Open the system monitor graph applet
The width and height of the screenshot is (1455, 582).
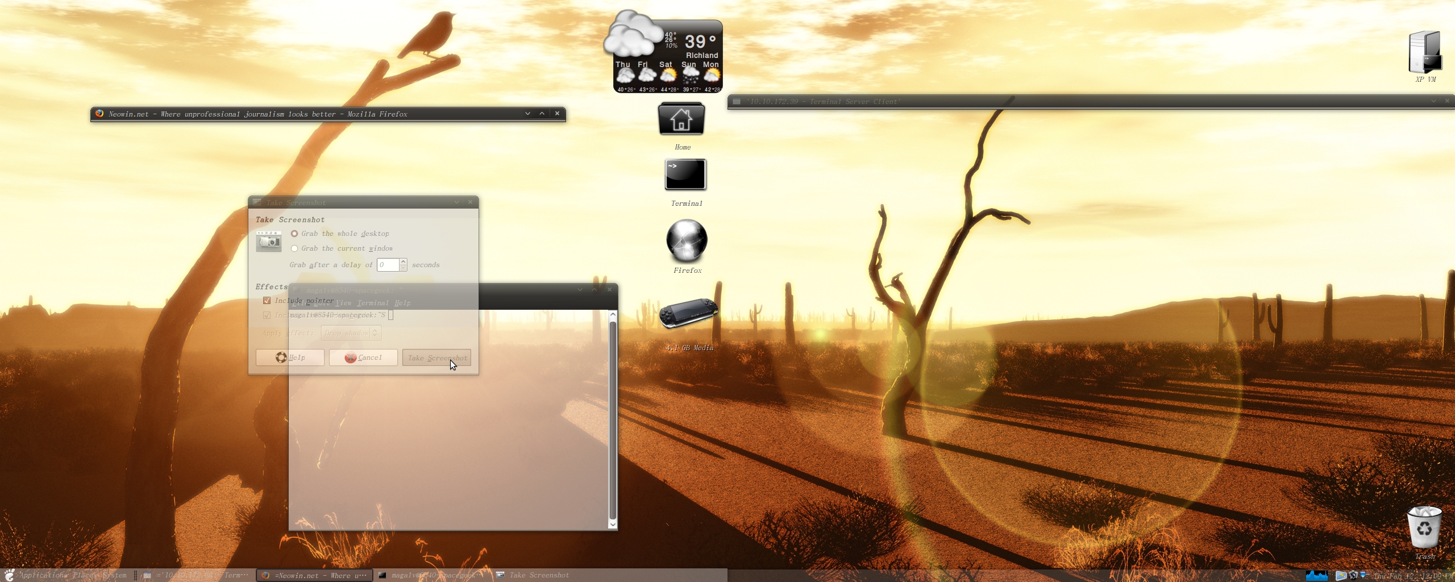[x=1316, y=575]
